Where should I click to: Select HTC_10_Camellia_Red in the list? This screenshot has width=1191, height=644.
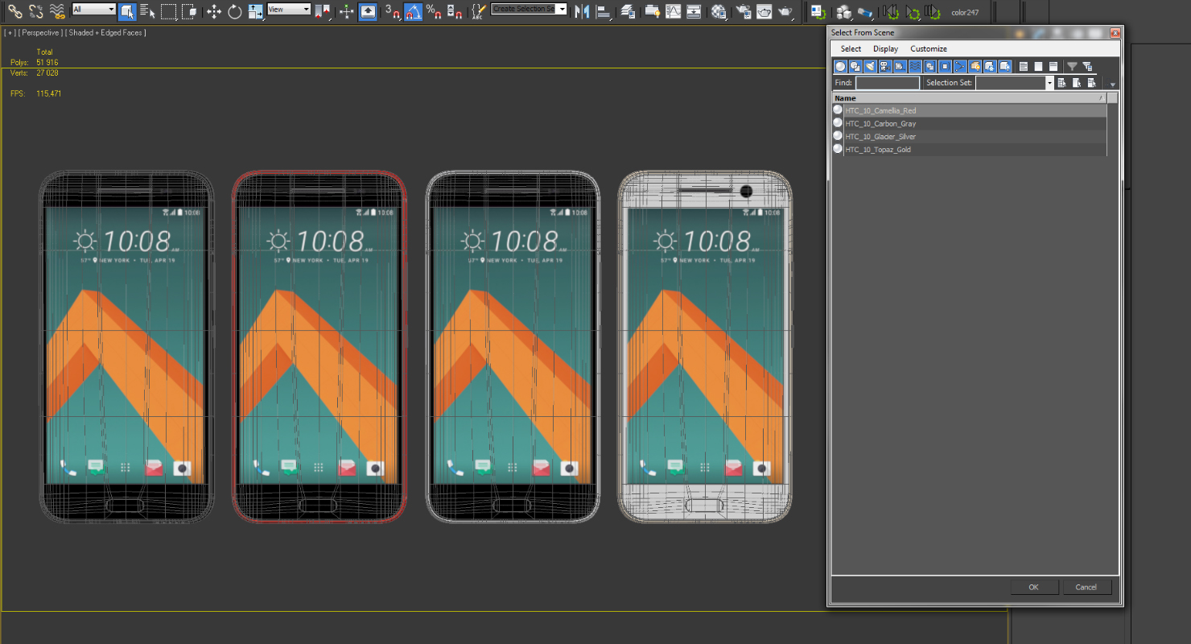(969, 110)
